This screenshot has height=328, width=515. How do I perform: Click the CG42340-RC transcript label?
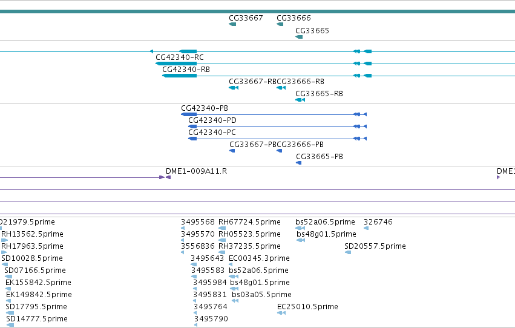(x=180, y=57)
